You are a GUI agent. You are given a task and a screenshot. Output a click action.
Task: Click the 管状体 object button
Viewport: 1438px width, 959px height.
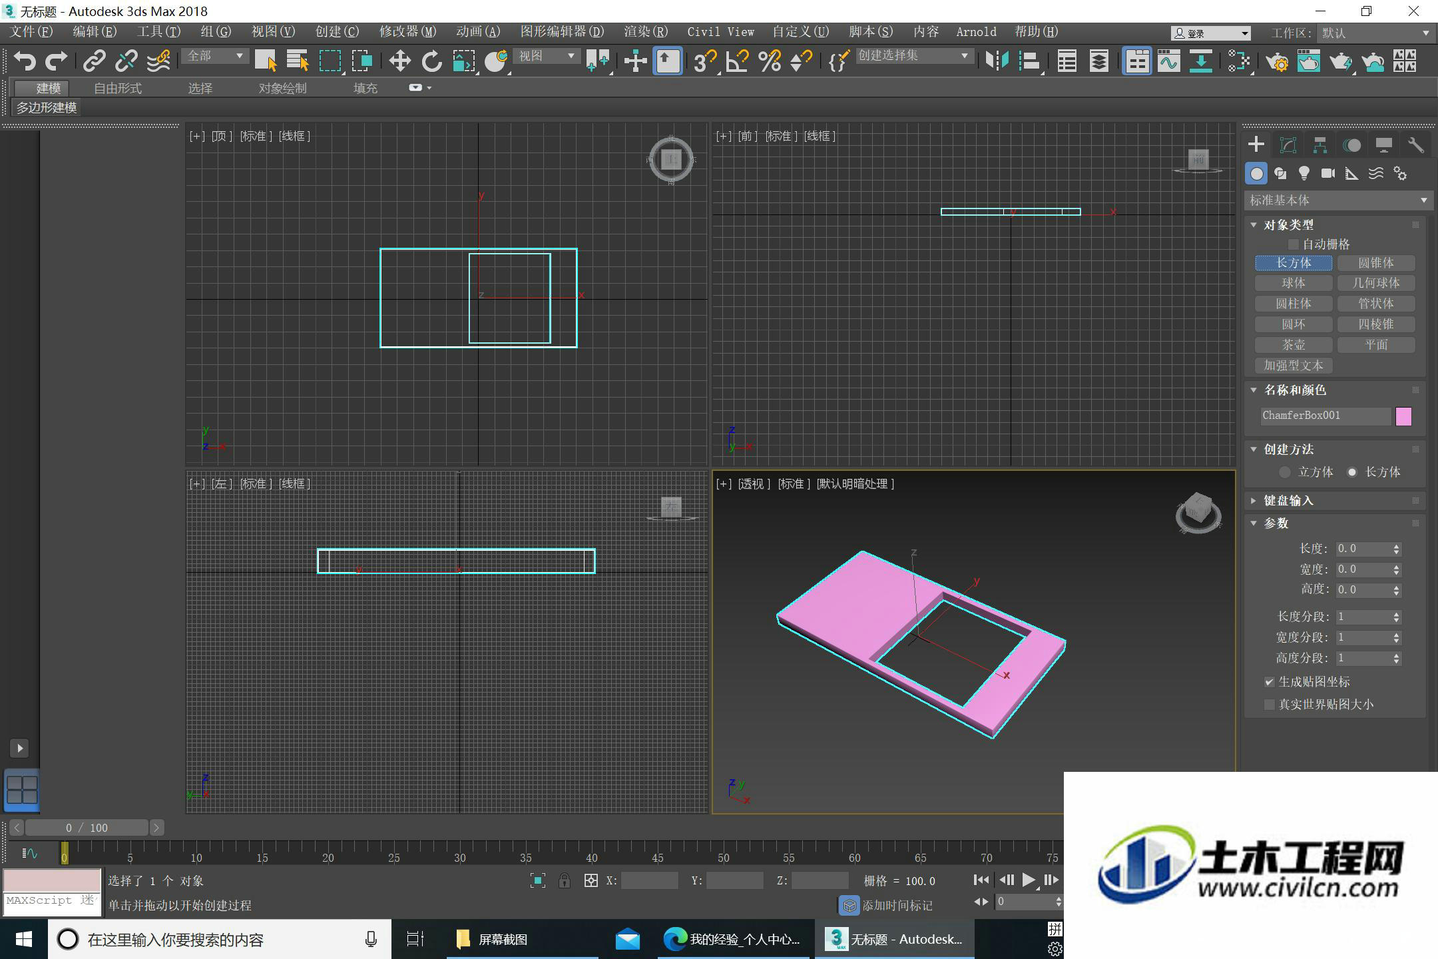point(1376,304)
